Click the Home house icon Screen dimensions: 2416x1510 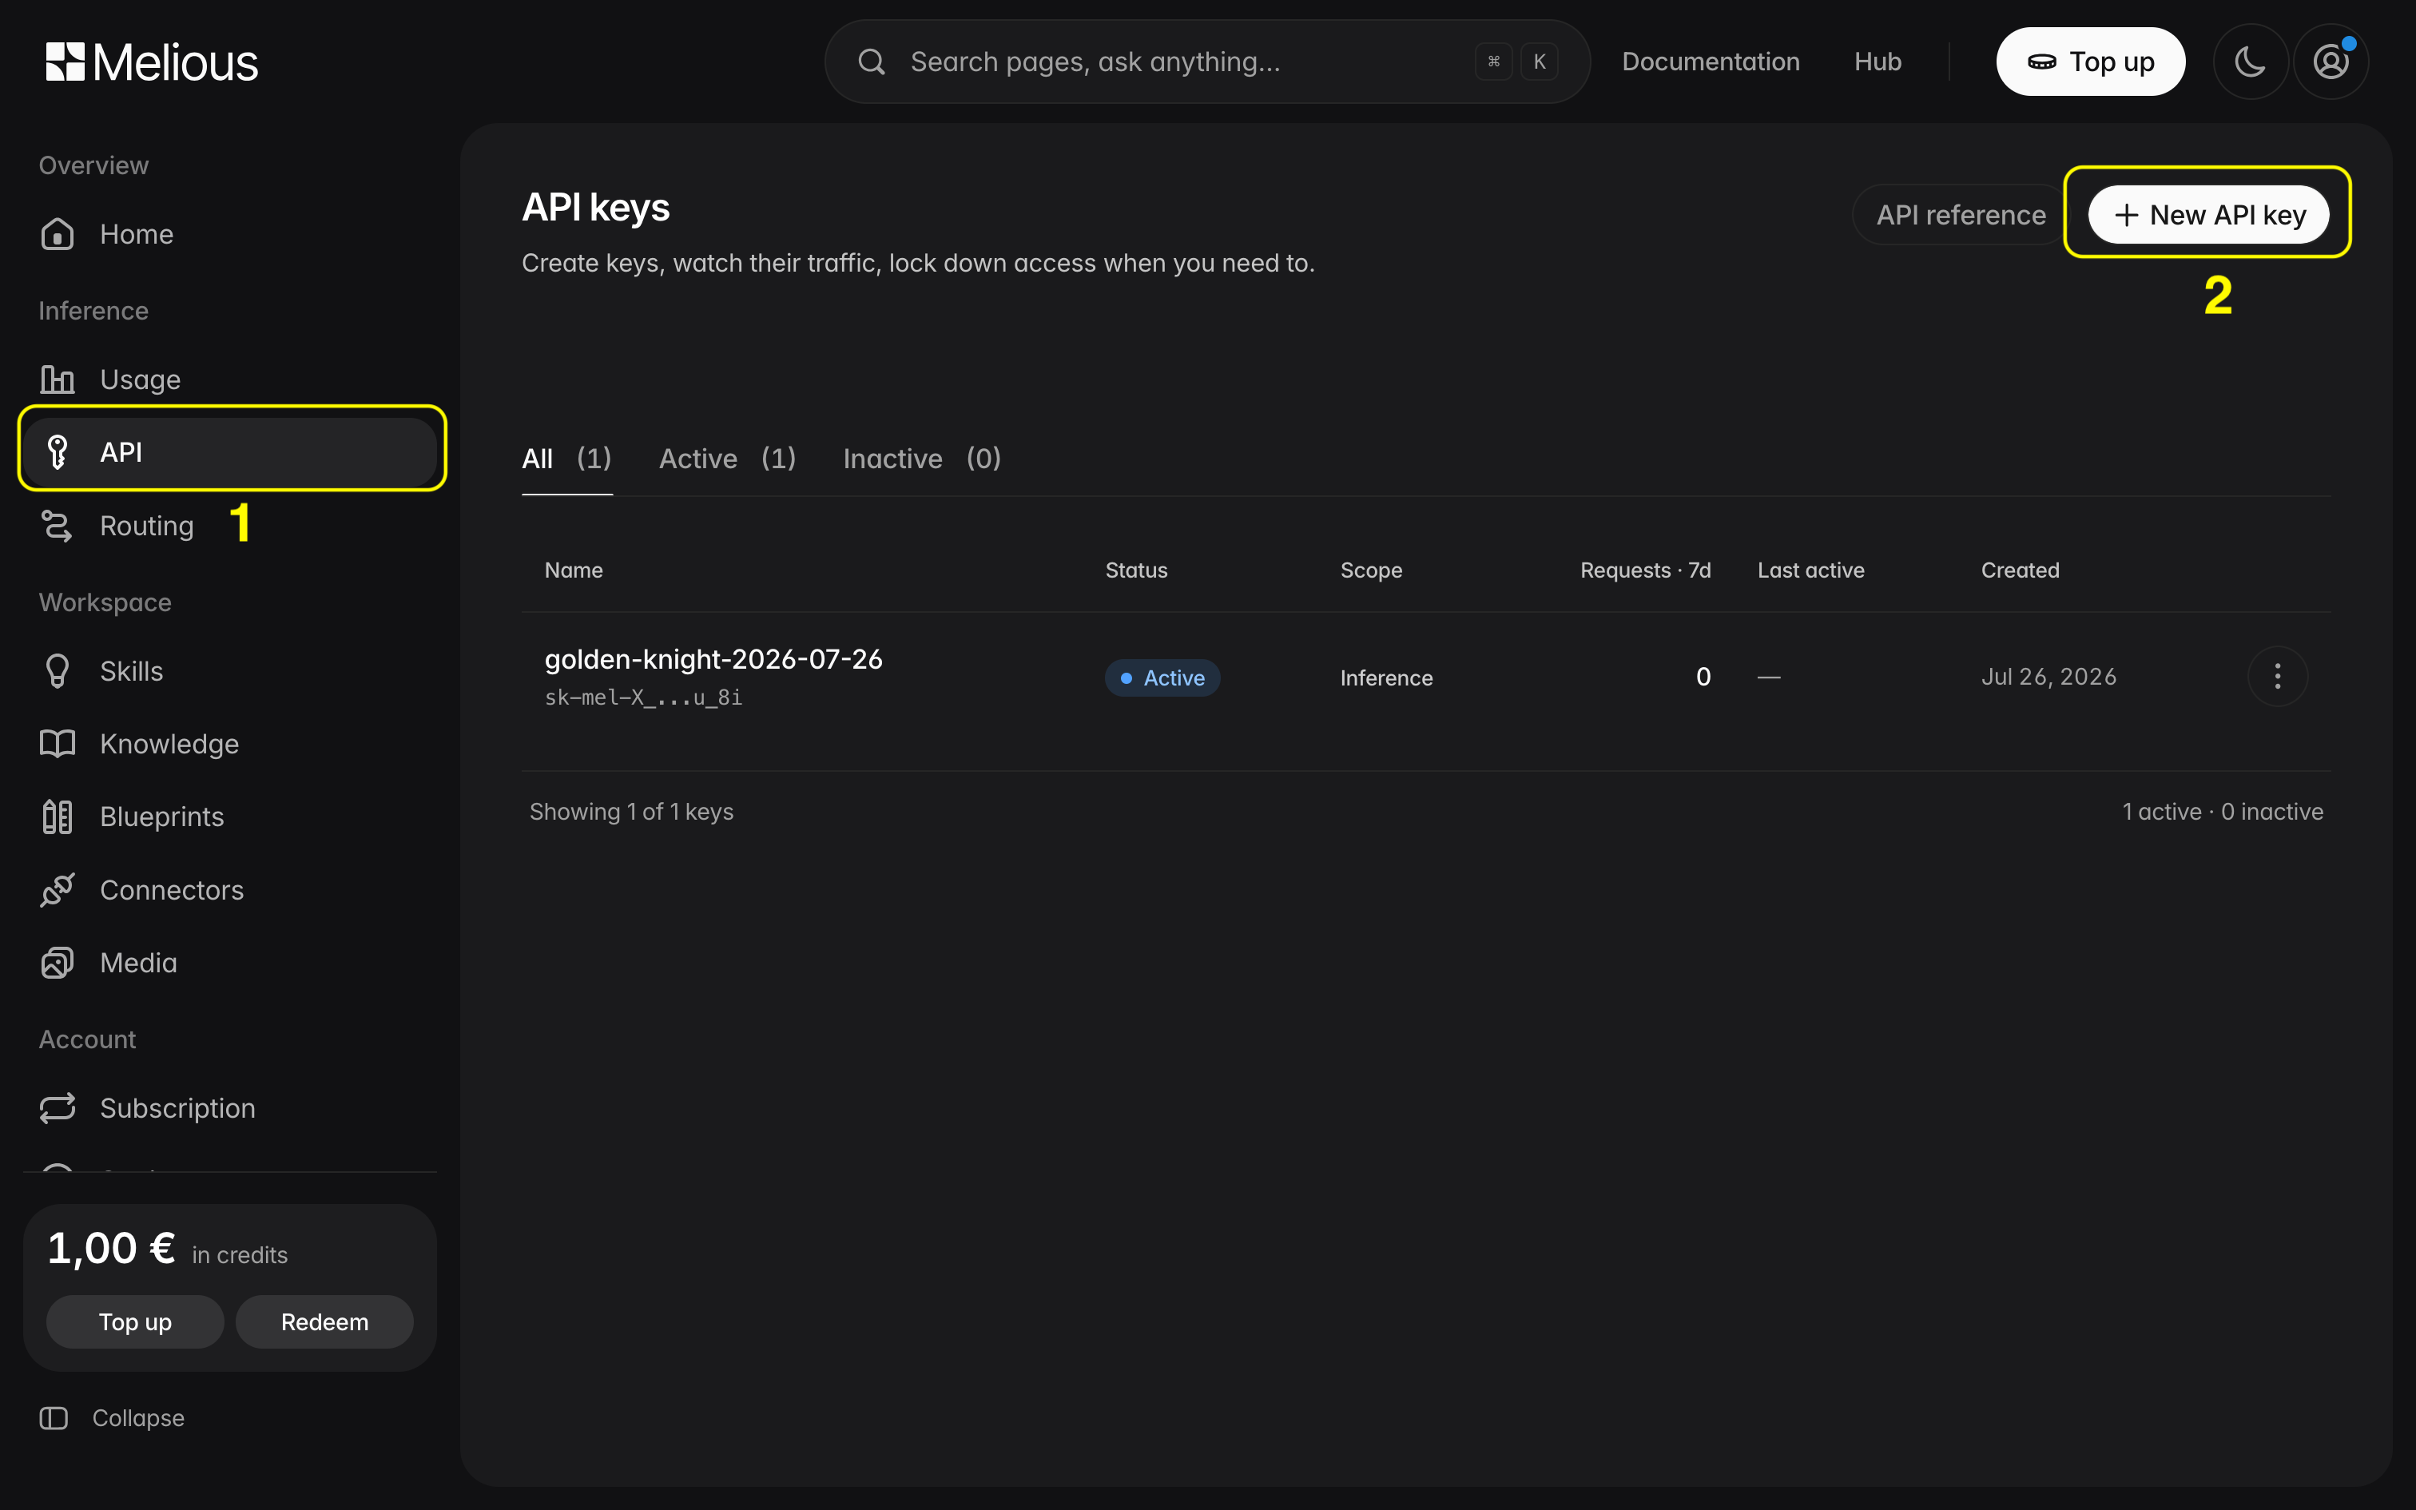[57, 233]
